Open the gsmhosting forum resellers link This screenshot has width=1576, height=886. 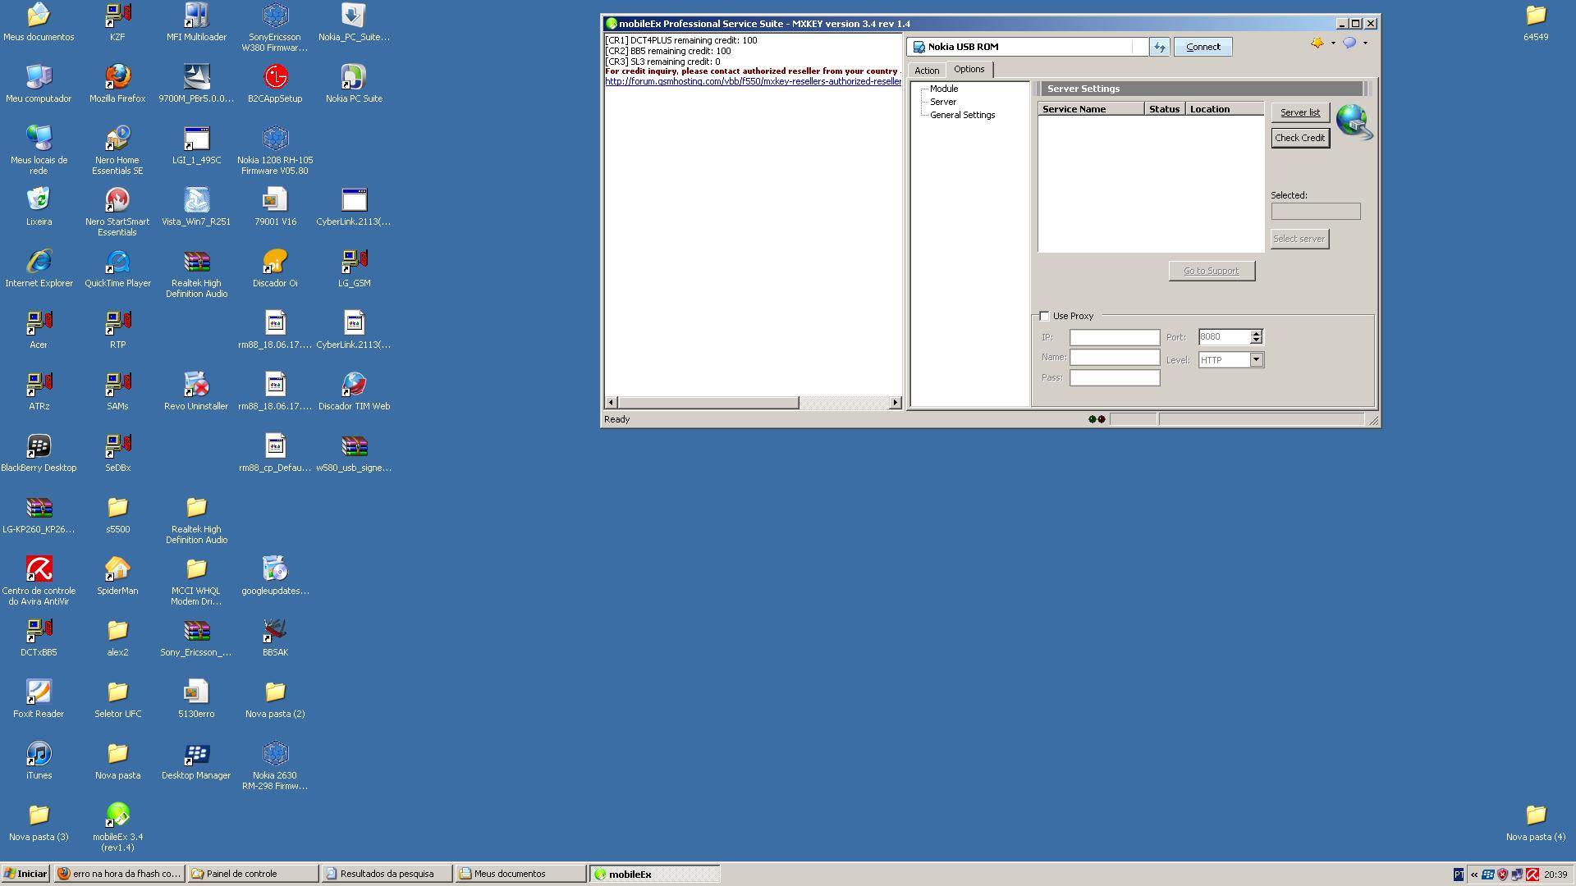pyautogui.click(x=753, y=81)
